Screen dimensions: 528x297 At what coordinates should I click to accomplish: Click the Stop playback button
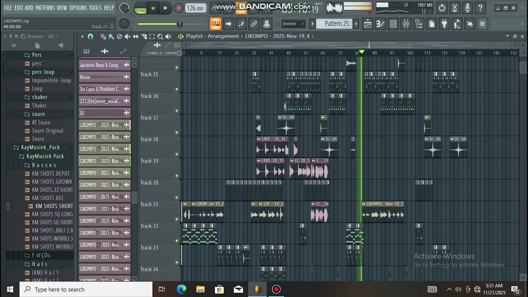coord(165,8)
